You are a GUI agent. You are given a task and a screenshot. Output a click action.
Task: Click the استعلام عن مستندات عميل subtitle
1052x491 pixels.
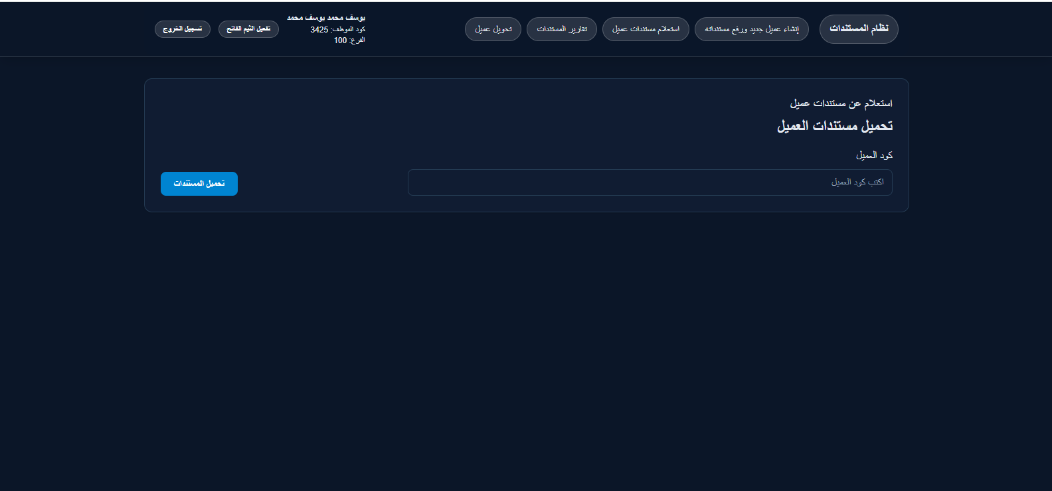click(841, 104)
